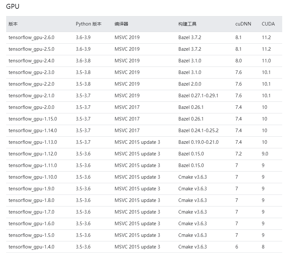Click the tensorflow_gpu-1.12.0 cell
This screenshot has width=288, height=253.
pos(33,154)
